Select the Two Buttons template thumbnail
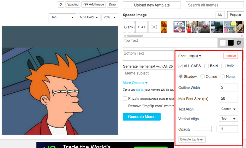Viewport: 246px width, 148px height. (x=179, y=27)
